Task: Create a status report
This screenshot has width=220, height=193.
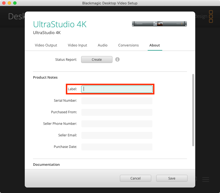Action: [x=97, y=59]
